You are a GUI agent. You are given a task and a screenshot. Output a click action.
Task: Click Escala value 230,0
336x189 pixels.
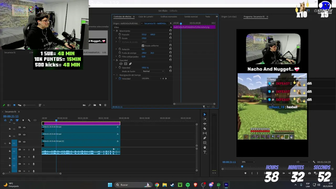(144, 38)
